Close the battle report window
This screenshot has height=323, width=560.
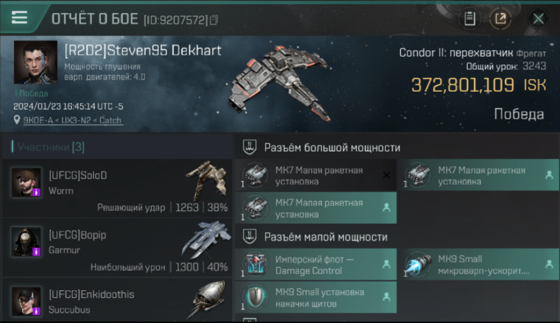pos(538,19)
